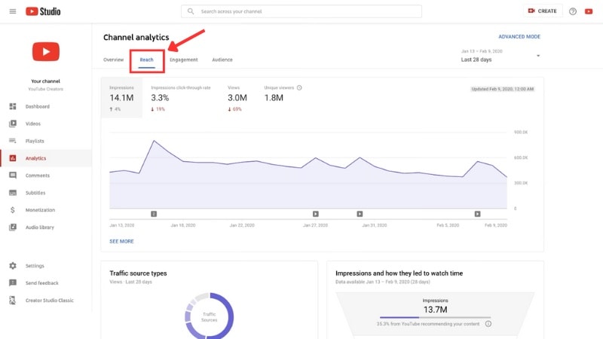Open the help question mark icon
Viewport: 603px width, 339px height.
click(573, 11)
